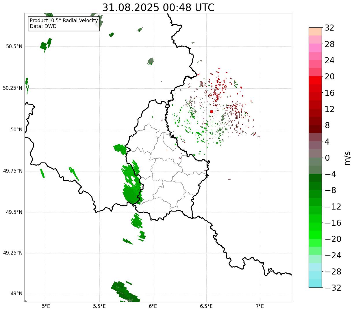Click the bright green swatch just above −20
The height and width of the screenshot is (312, 354).
pos(315,235)
